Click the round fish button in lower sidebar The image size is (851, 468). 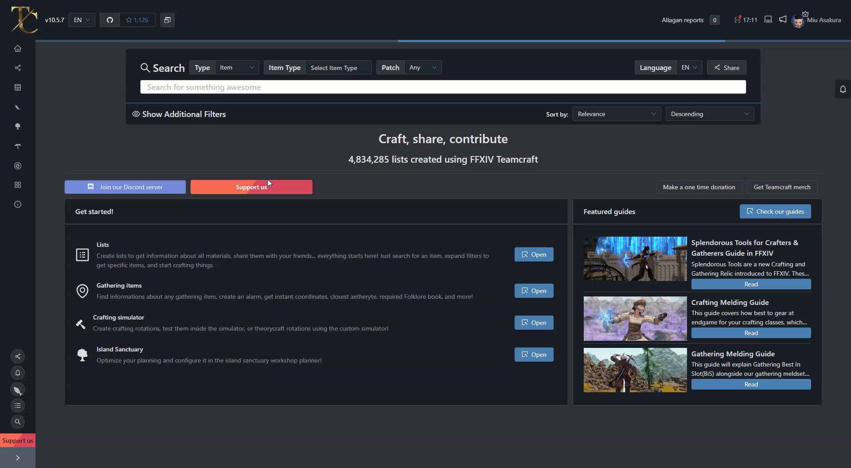pyautogui.click(x=18, y=390)
